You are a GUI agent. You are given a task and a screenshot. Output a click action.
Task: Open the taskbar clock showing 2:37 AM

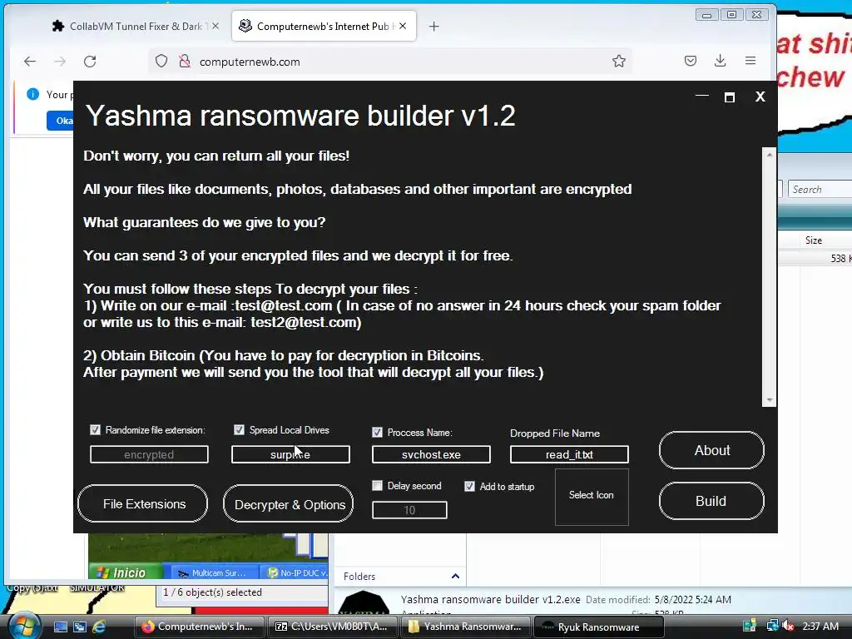click(x=820, y=626)
